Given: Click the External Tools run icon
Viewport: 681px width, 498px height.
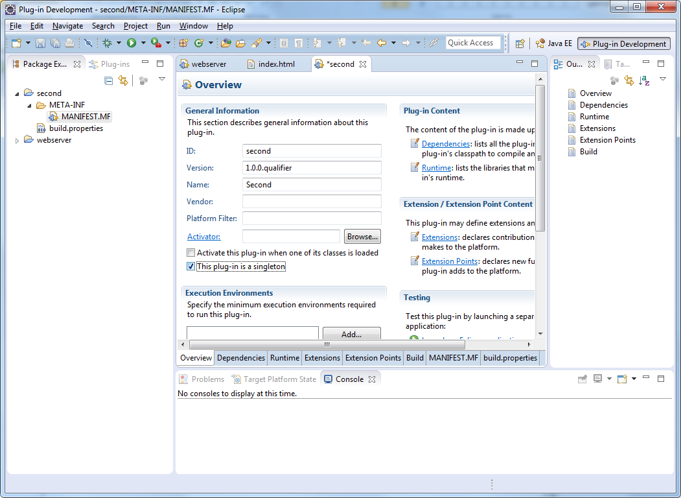Looking at the screenshot, I should tap(156, 43).
